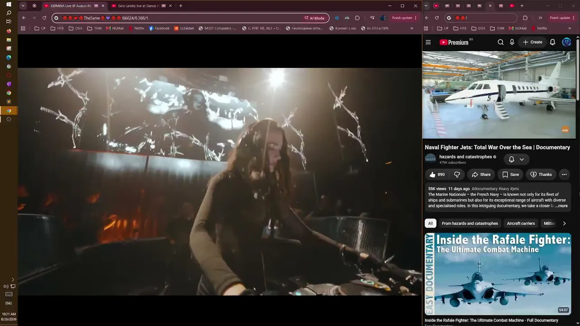This screenshot has height=326, width=580.
Task: Dislike the Naval Fighter Jets video
Action: (x=457, y=174)
